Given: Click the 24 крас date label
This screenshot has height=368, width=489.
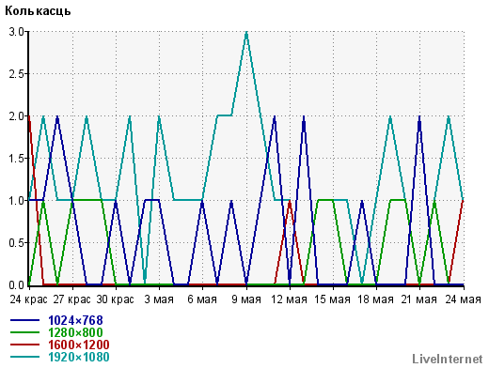Looking at the screenshot, I should [x=28, y=299].
